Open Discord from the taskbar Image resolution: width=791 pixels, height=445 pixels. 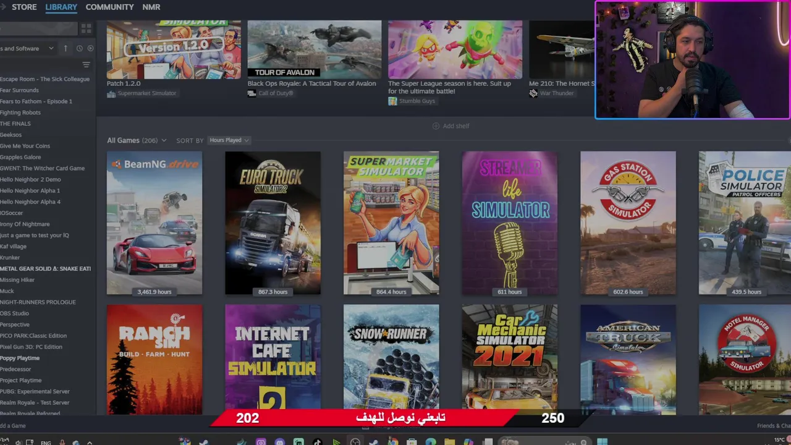[279, 442]
